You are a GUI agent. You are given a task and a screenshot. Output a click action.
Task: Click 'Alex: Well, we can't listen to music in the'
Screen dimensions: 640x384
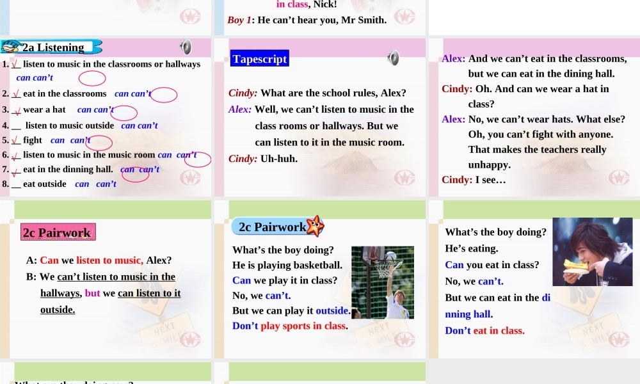(321, 109)
